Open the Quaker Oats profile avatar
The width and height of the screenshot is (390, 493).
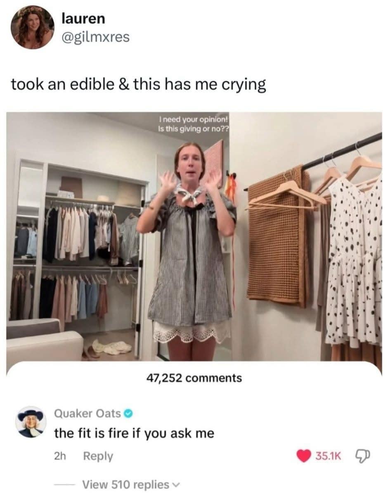coord(31,422)
